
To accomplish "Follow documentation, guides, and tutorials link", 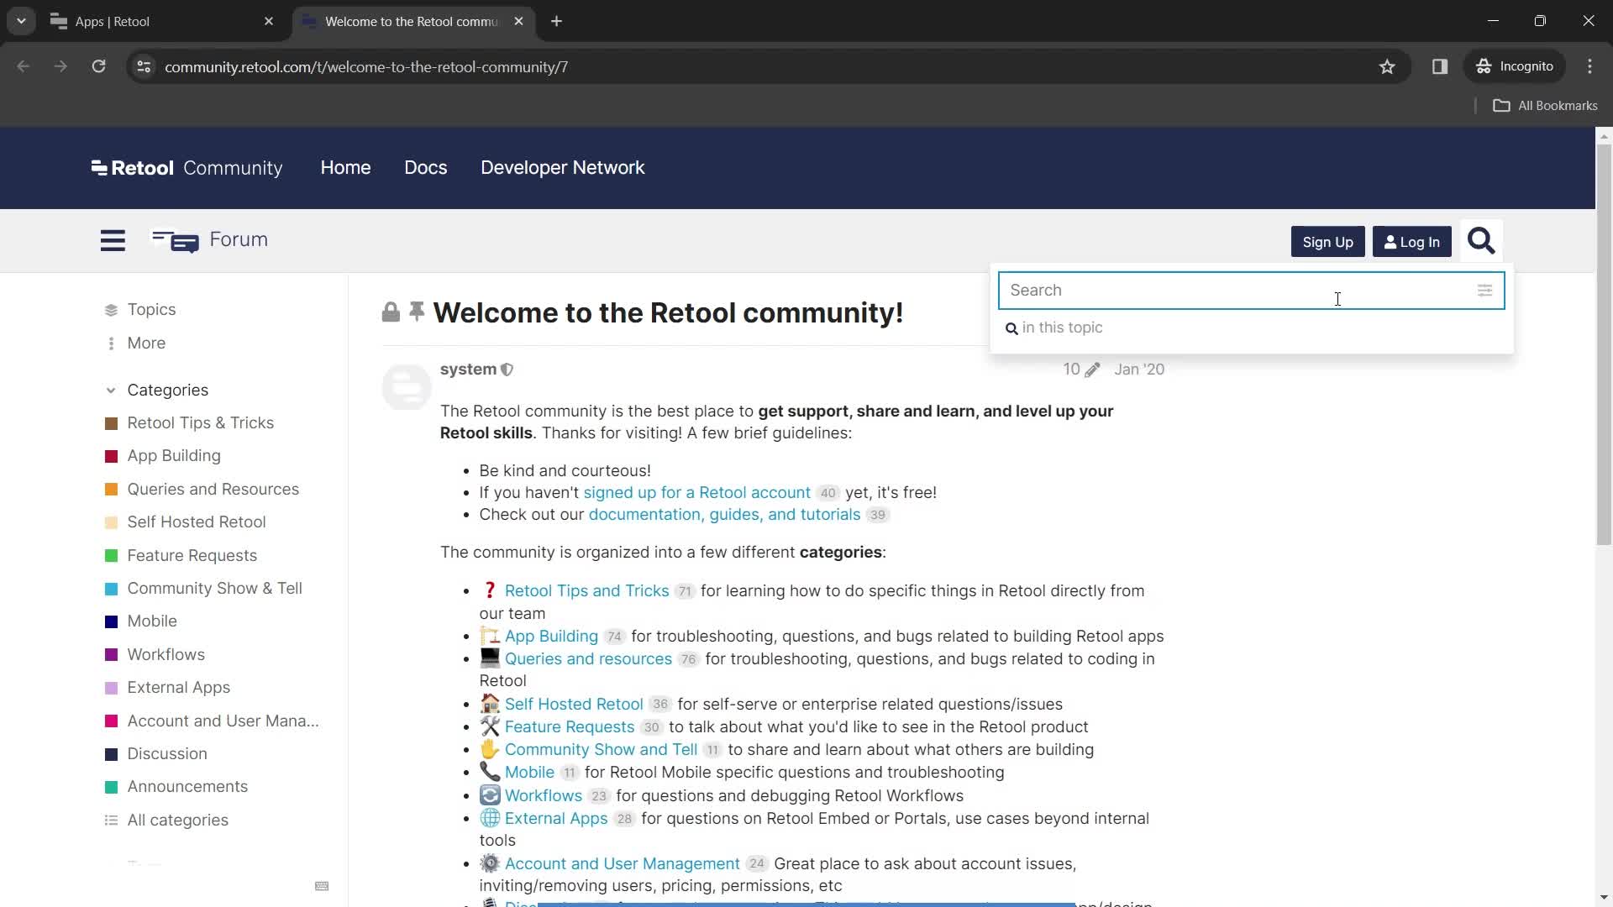I will pyautogui.click(x=724, y=515).
